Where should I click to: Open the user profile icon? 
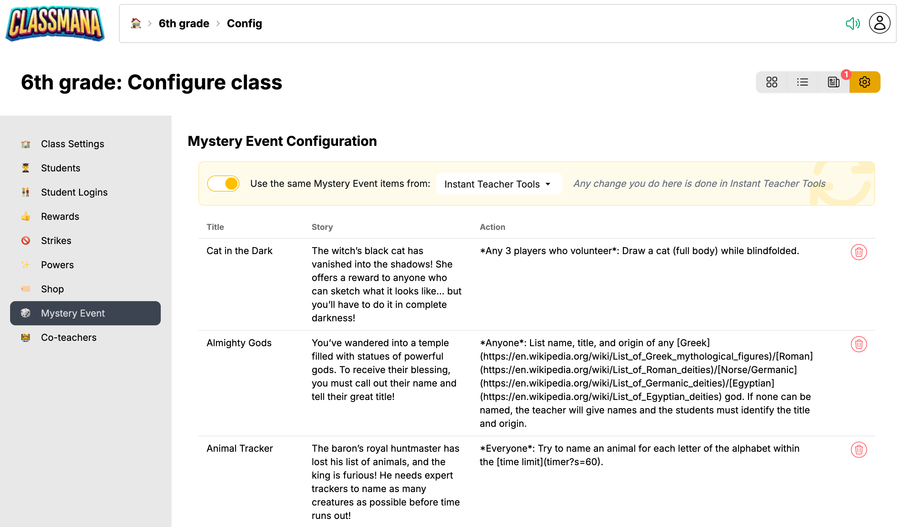pyautogui.click(x=879, y=24)
